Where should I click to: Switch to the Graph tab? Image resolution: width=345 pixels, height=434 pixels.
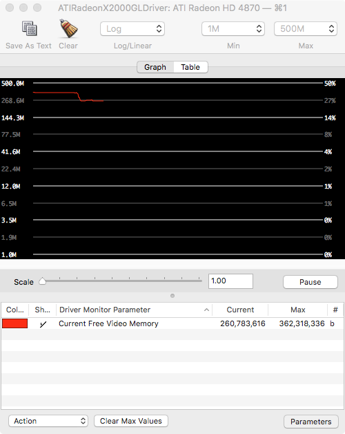tap(155, 67)
